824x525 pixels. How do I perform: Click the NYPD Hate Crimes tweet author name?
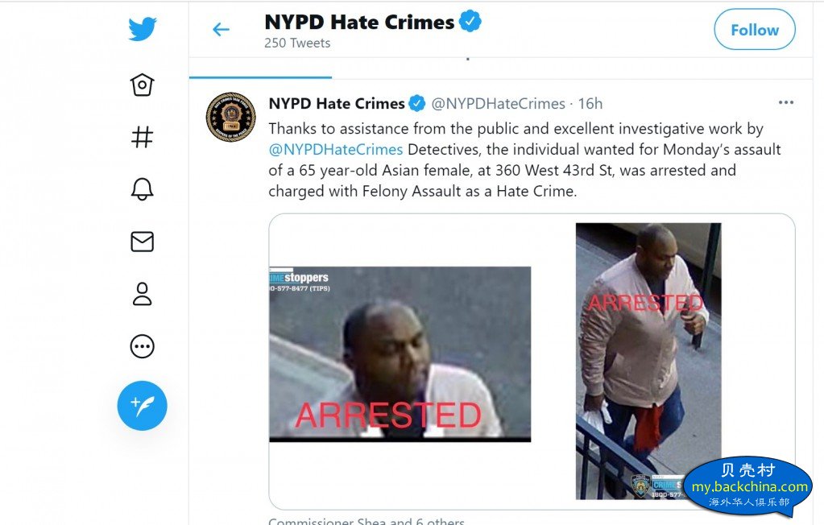click(337, 104)
